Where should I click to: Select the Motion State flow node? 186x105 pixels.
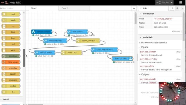click(45, 52)
